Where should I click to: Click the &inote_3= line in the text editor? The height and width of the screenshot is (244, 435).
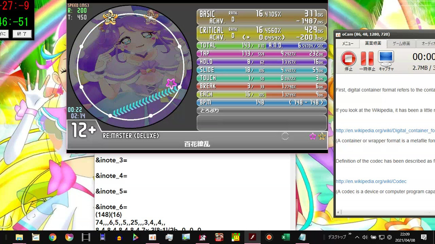tap(111, 160)
